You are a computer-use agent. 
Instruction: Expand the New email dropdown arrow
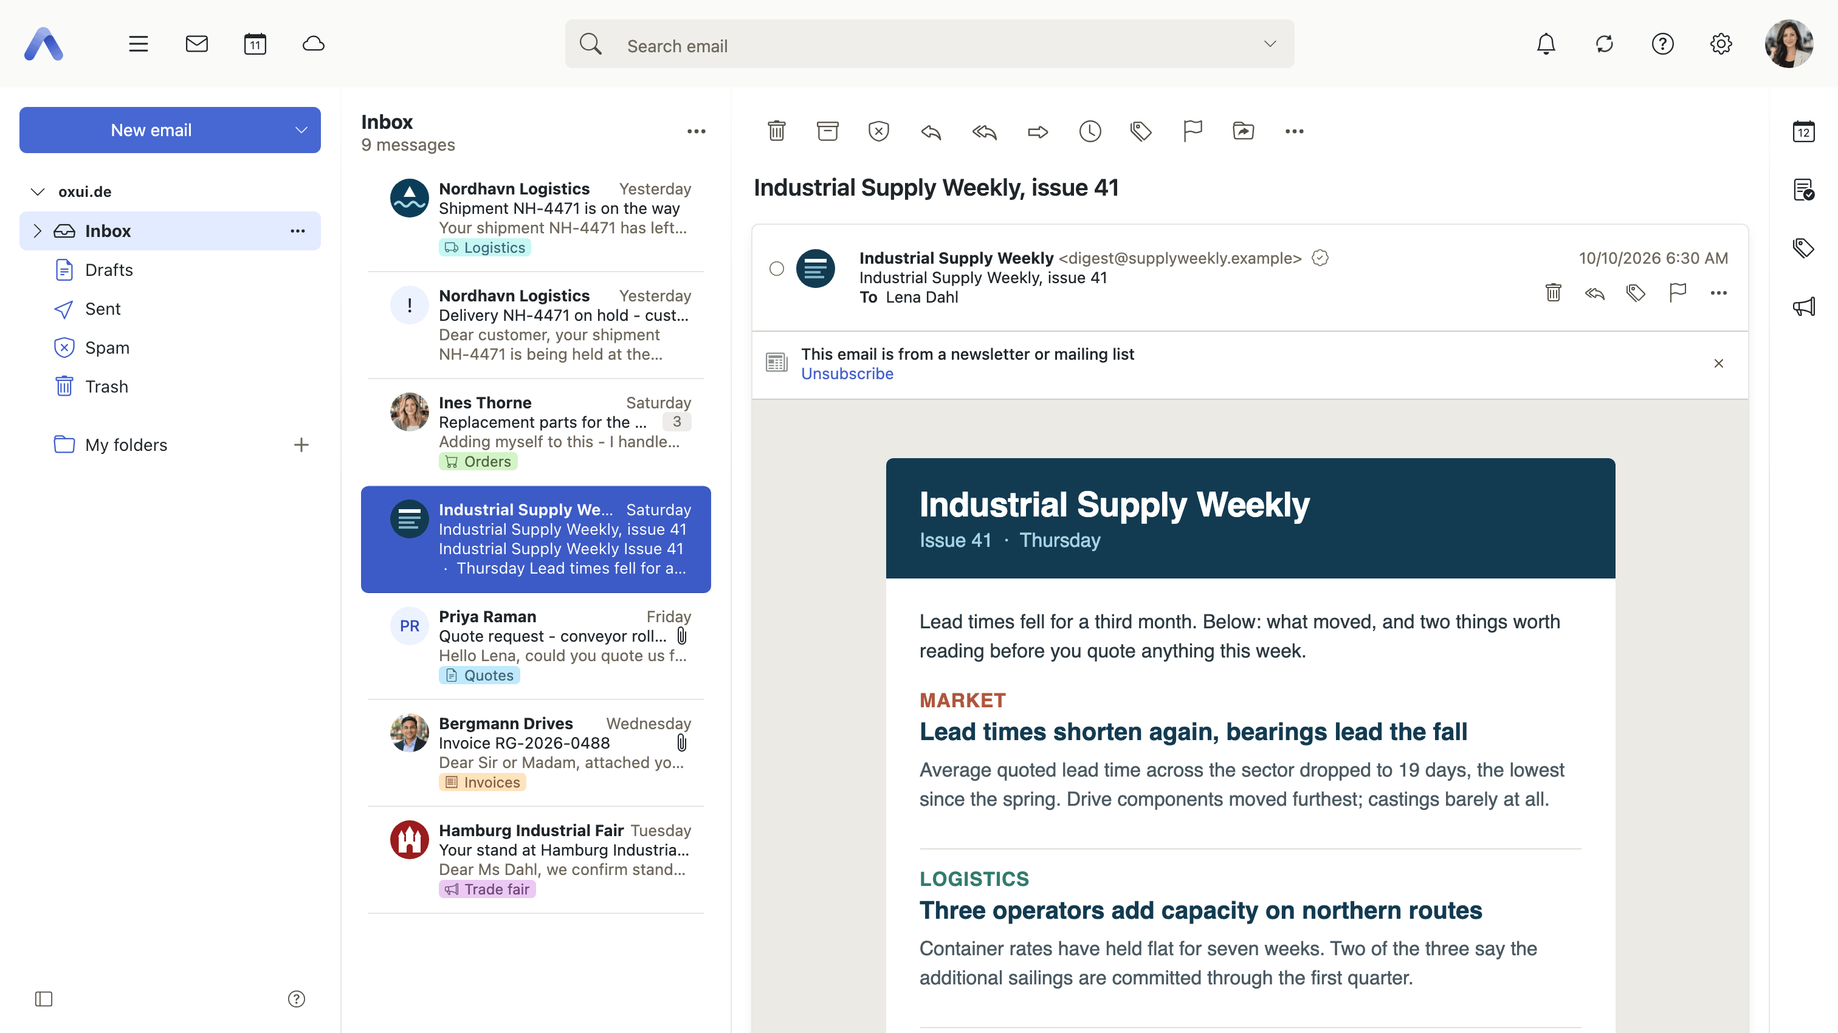(301, 131)
